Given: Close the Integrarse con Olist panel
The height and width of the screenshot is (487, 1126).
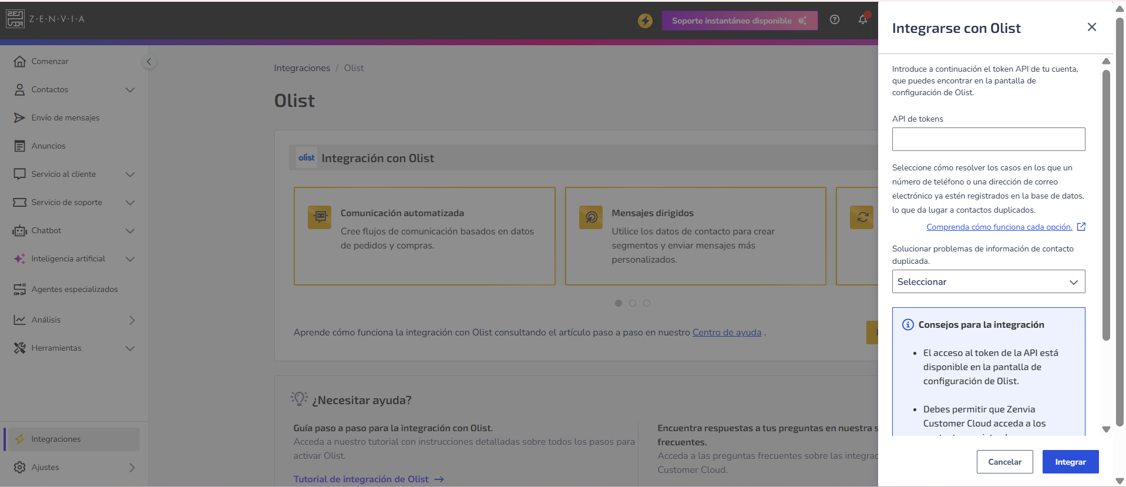Looking at the screenshot, I should [x=1092, y=27].
